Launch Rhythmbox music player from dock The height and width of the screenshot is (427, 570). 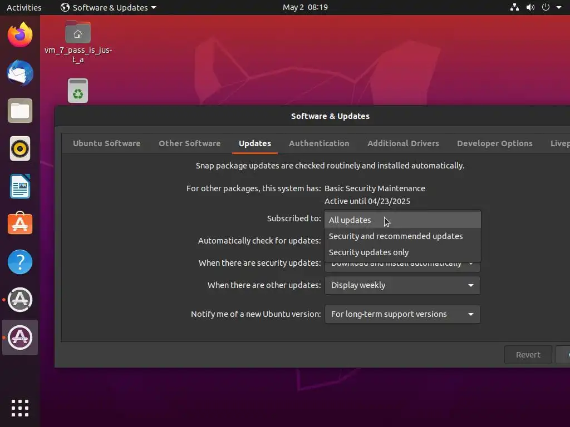coord(20,148)
